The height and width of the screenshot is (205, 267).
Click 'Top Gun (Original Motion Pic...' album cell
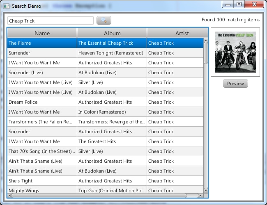pos(112,189)
